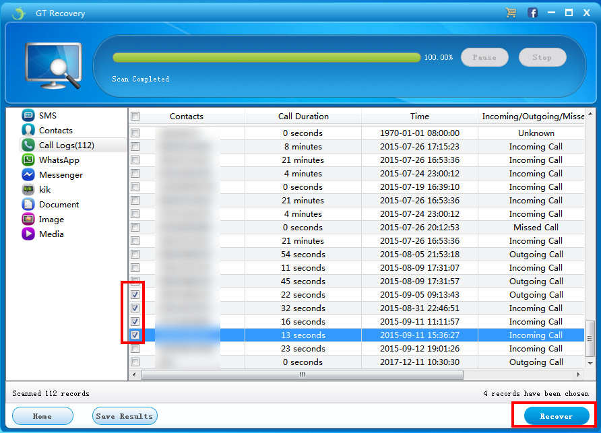Click the kik icon
601x433 pixels.
coord(28,189)
